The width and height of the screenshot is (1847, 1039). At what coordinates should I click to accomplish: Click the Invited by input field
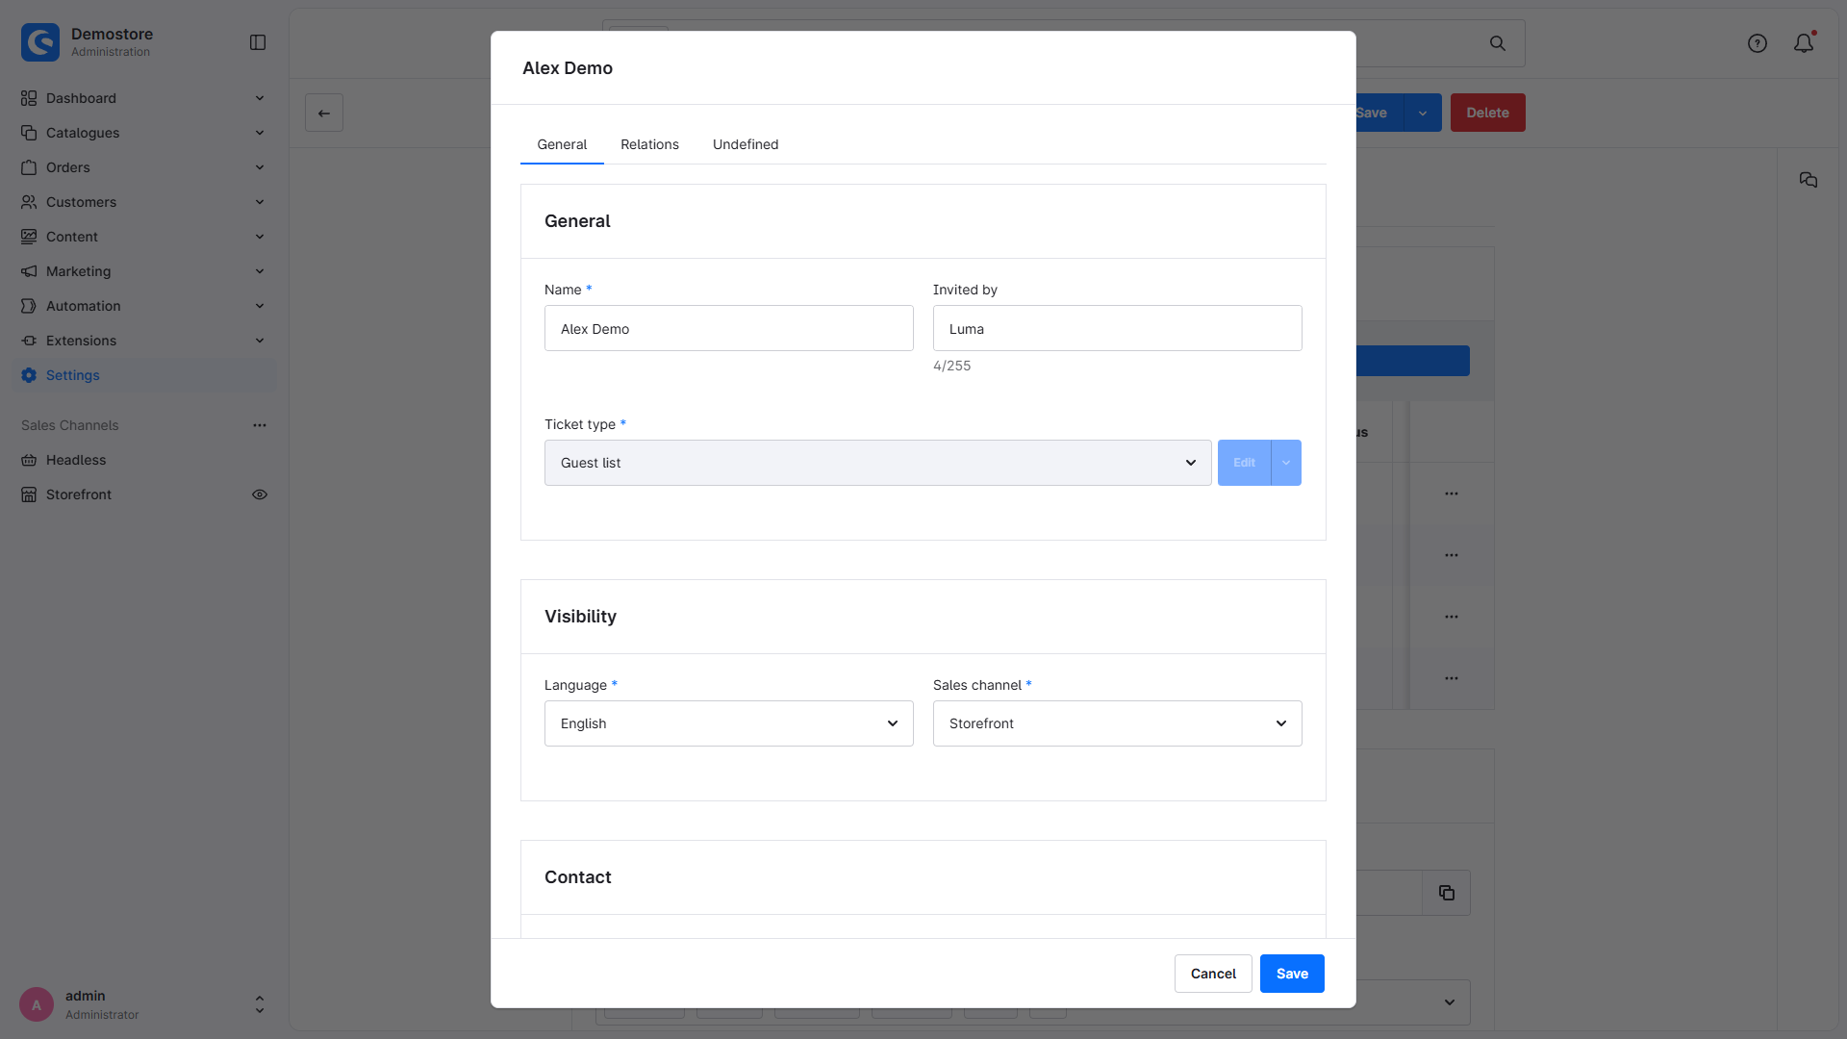coord(1117,328)
